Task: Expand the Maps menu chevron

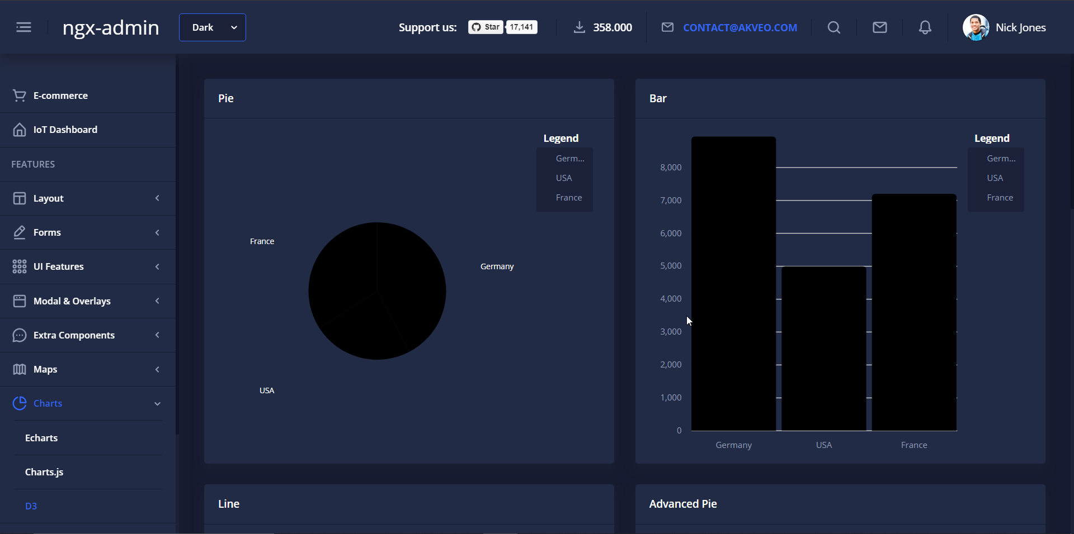Action: pos(157,369)
